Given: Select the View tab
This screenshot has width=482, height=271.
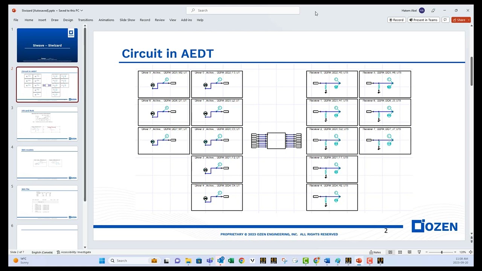Looking at the screenshot, I should (173, 20).
